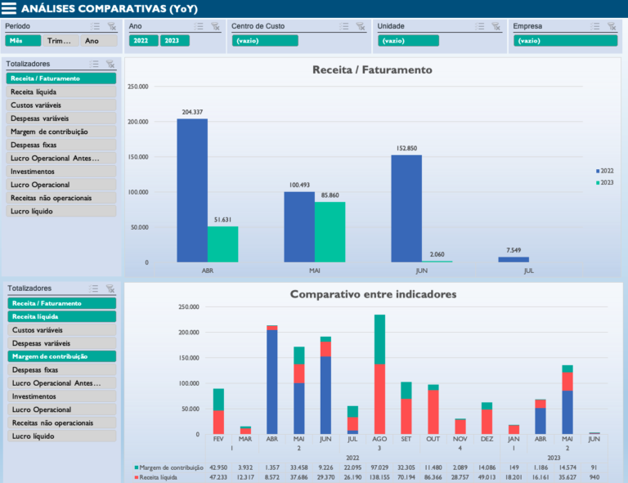This screenshot has width=628, height=483.
Task: Toggle (vazio) in Empresa slicer
Action: pyautogui.click(x=565, y=41)
